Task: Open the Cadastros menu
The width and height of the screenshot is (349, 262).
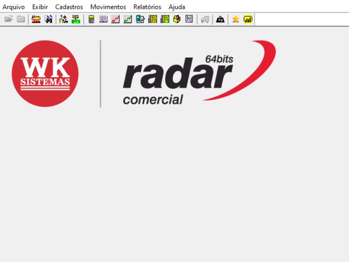Action: coord(69,7)
